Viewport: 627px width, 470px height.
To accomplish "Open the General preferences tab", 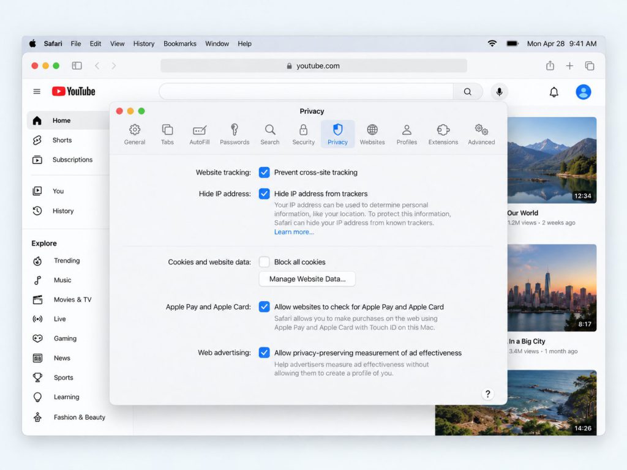I will click(x=135, y=134).
